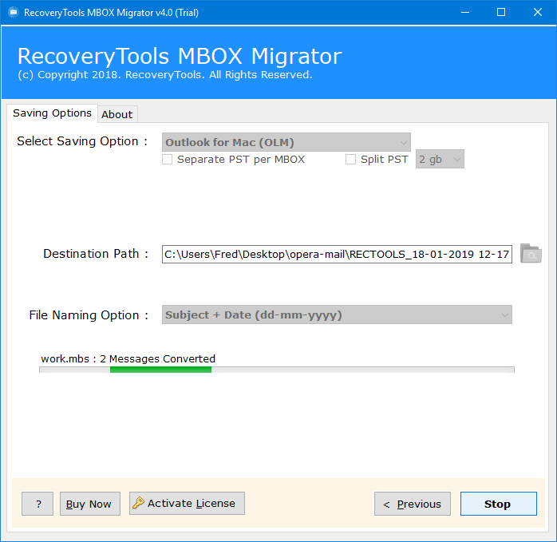The height and width of the screenshot is (542, 557).
Task: Open the Select Saving Option dropdown
Action: pyautogui.click(x=286, y=142)
